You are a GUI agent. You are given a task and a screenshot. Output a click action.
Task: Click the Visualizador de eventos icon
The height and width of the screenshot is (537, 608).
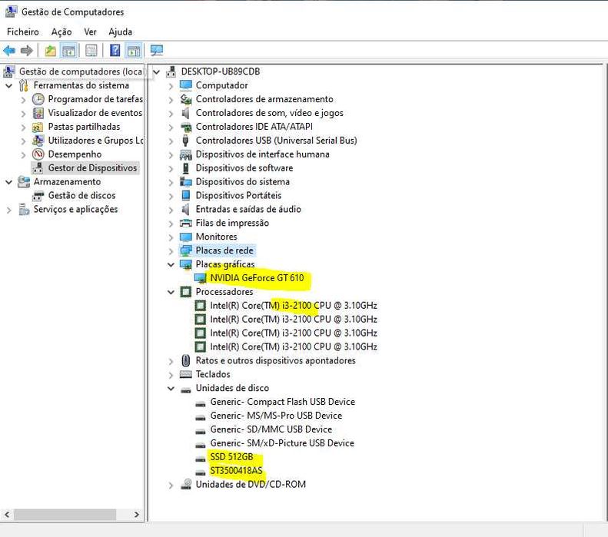point(38,113)
